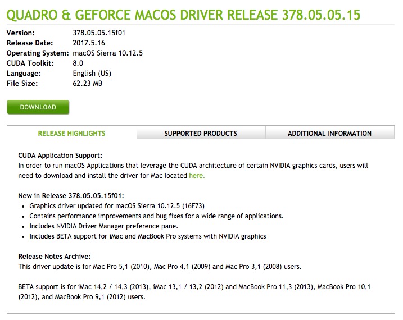Click the release date 2017.5.16
The image size is (403, 320).
[x=90, y=43]
